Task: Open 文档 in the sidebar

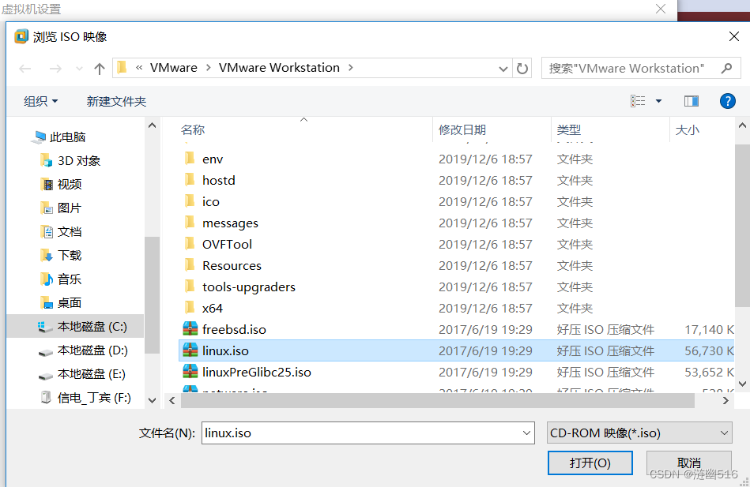Action: click(61, 232)
